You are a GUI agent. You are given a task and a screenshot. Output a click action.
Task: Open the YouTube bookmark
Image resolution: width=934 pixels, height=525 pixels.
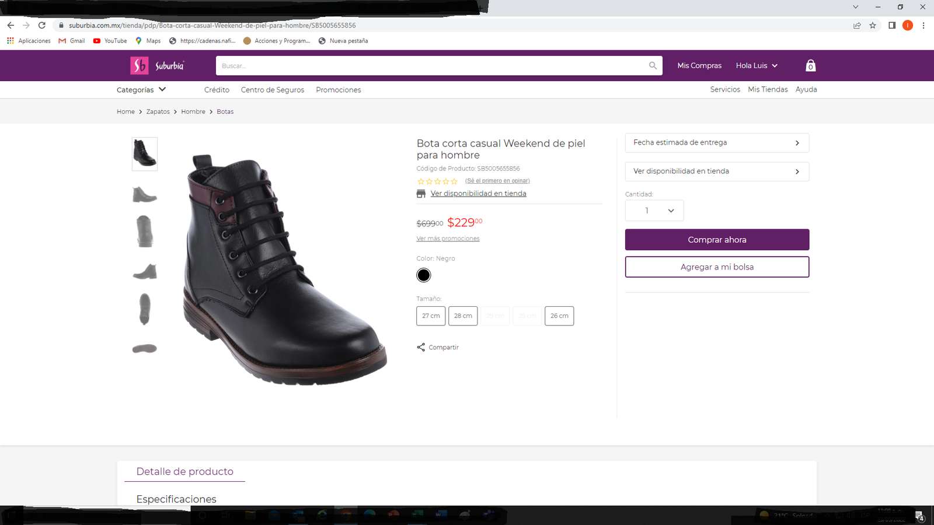[110, 41]
